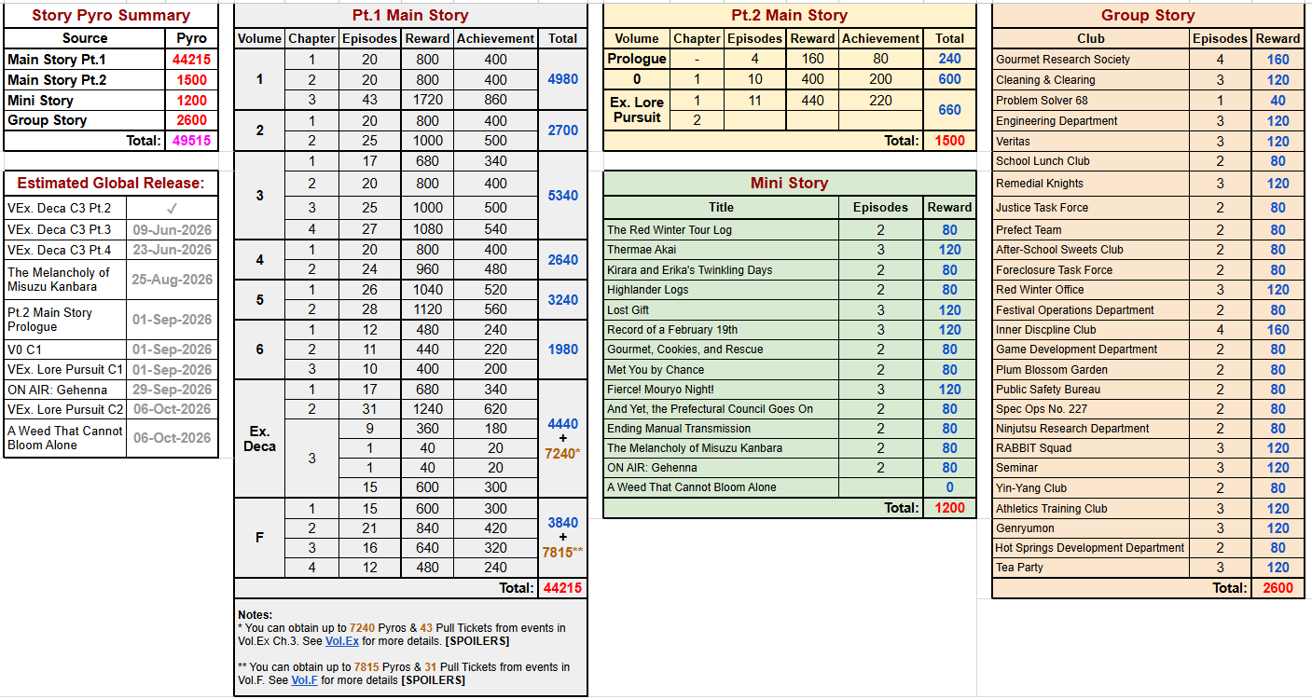Viewport: 1312px width, 699px height.
Task: Click the orange 7240* value for Ex. Deca
Action: 563,454
